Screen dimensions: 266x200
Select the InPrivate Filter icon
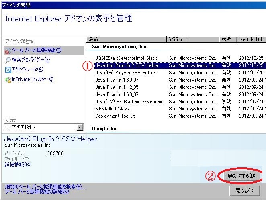click(8, 79)
